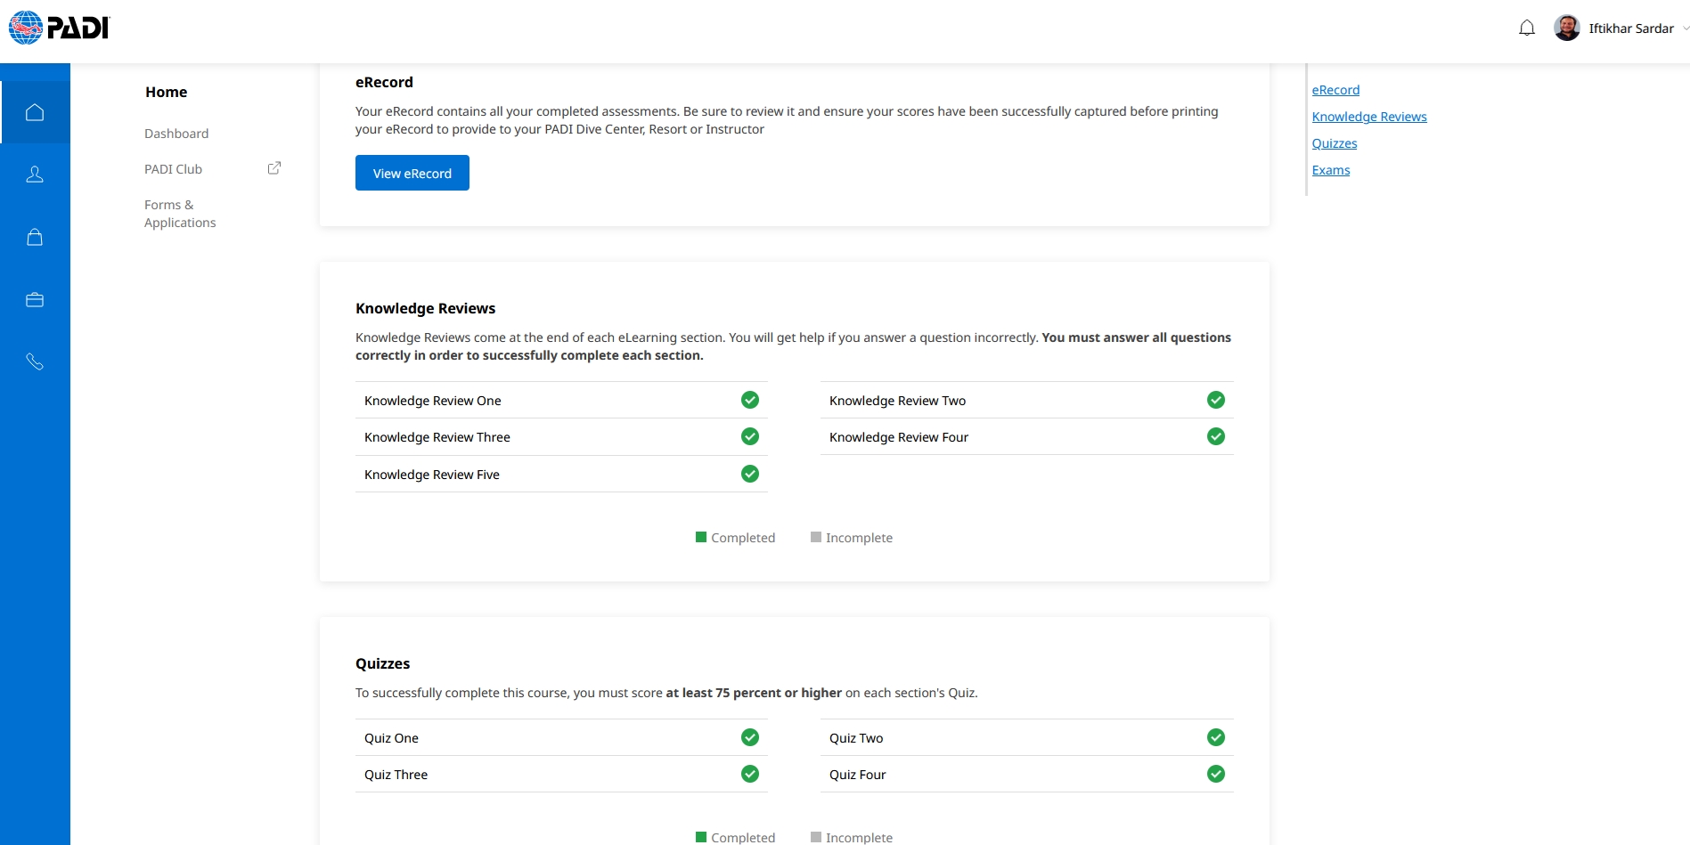1690x845 pixels.
Task: Click Quiz Two completed checkmark
Action: tap(1216, 737)
